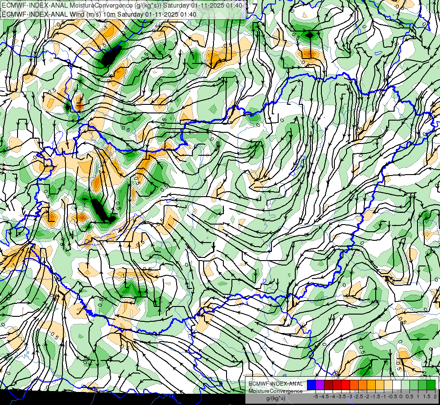Select the red-orange swatch between -3 and -2.5

point(354,385)
